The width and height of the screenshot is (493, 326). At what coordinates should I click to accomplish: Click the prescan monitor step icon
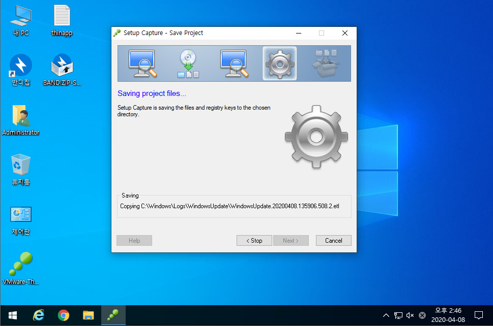point(142,63)
